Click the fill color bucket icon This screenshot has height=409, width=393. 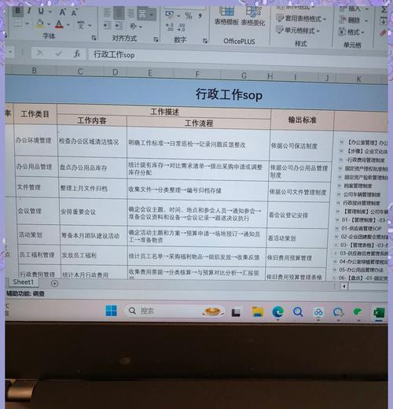tap(40, 24)
